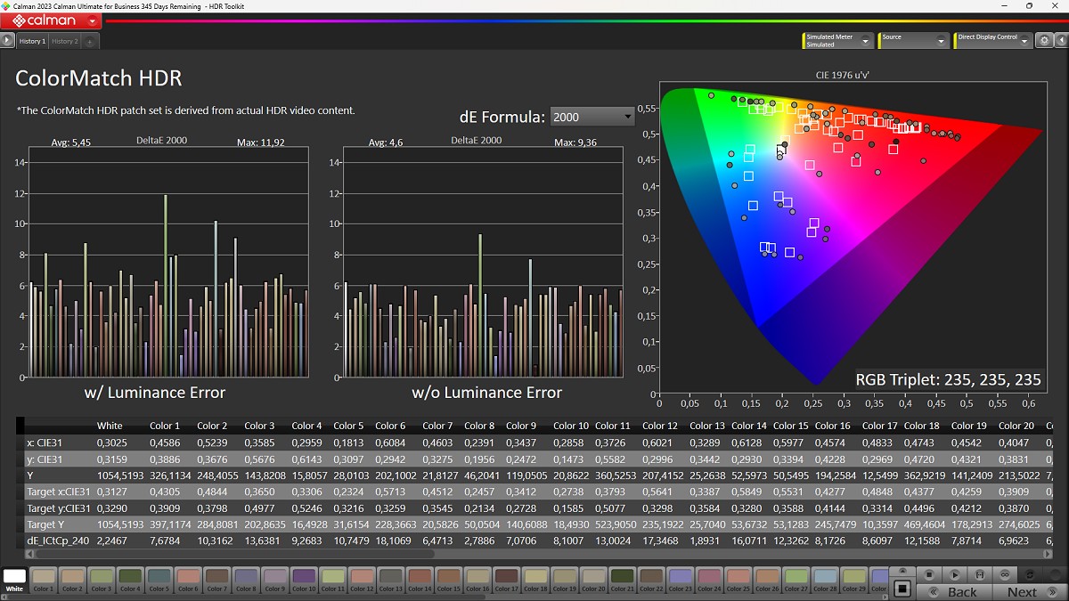Select the Color 2 patch swatch
1069x601 pixels.
pyautogui.click(x=72, y=579)
